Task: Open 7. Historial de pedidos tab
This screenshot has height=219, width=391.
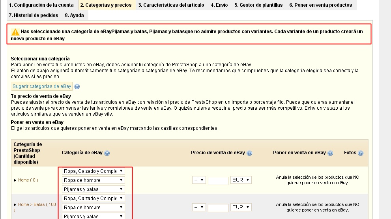Action: pyautogui.click(x=34, y=15)
